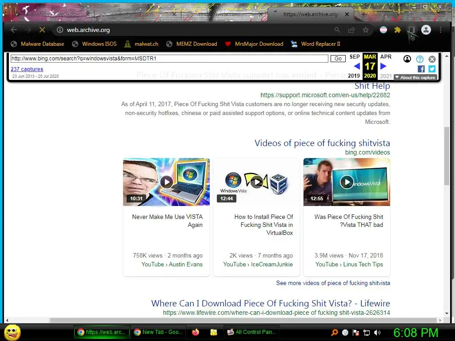The width and height of the screenshot is (455, 341).
Task: Open the Windows ISOS bookmark
Action: pyautogui.click(x=94, y=44)
